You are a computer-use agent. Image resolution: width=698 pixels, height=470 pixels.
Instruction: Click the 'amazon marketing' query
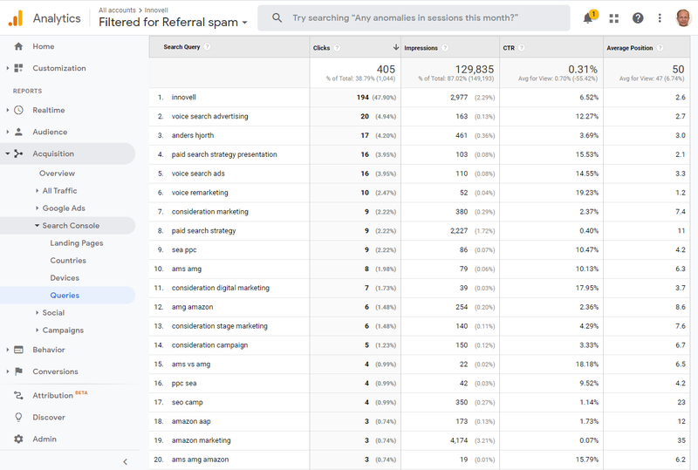pyautogui.click(x=202, y=440)
